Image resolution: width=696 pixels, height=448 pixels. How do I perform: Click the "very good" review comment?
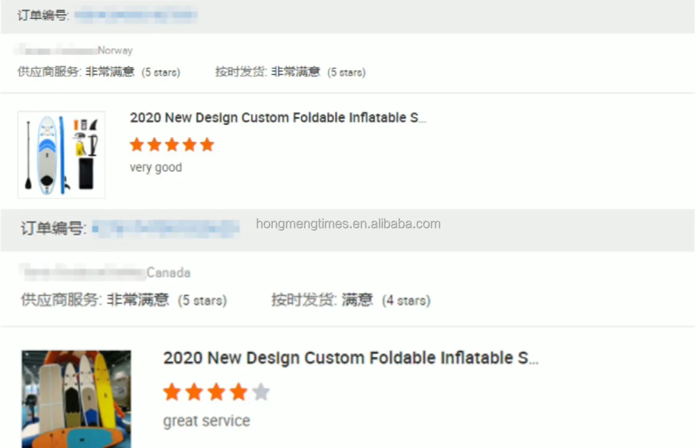pyautogui.click(x=156, y=168)
